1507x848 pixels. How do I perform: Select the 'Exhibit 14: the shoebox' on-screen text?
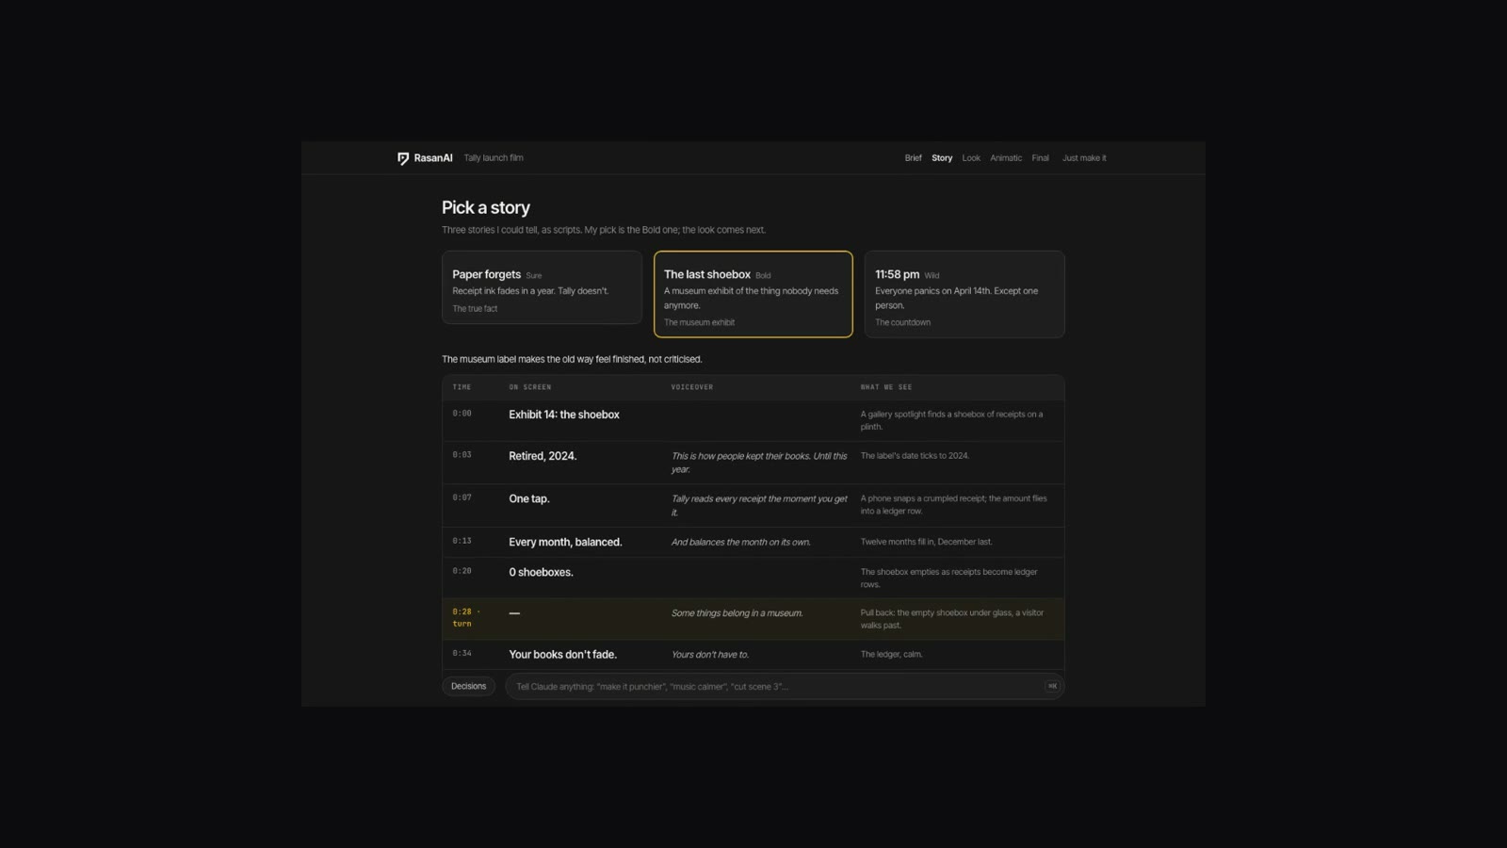click(564, 415)
